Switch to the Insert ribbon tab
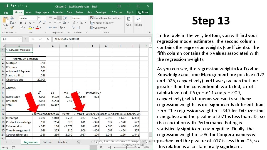267x150 pixels. pyautogui.click(x=29, y=12)
